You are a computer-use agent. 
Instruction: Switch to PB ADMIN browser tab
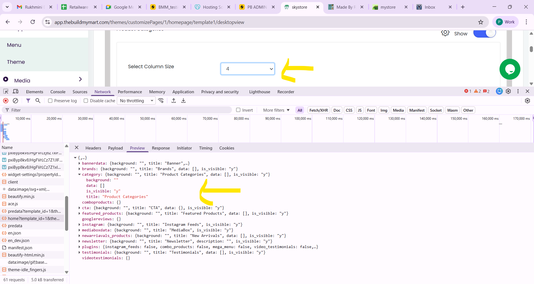pos(257,7)
